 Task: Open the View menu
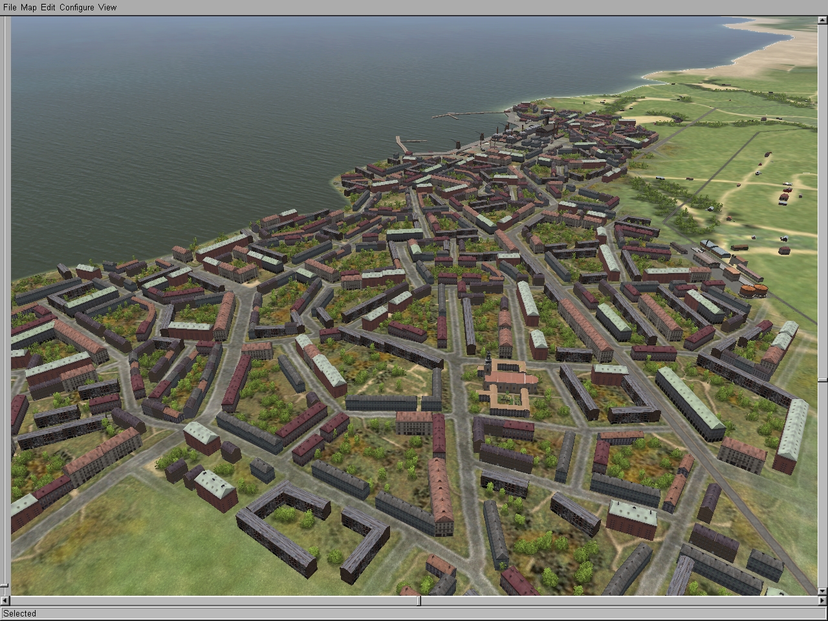[107, 7]
